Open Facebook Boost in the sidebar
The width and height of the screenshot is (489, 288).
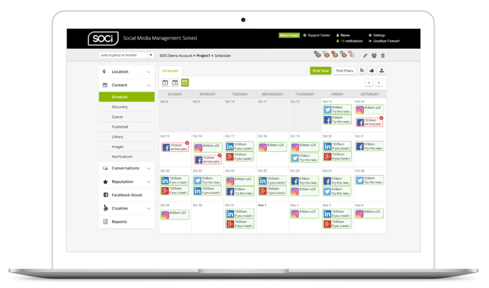[x=127, y=195]
